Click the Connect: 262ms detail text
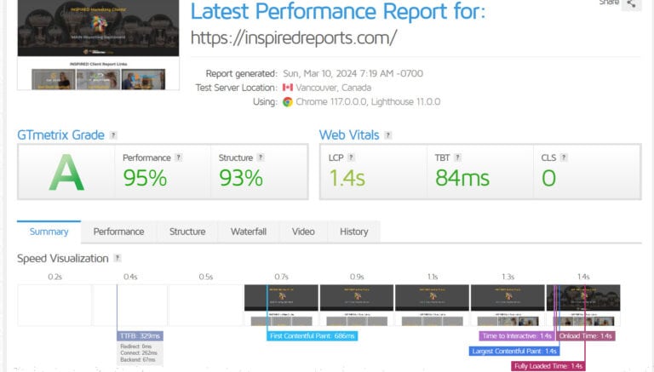Viewport: 654px width, 372px height. click(x=139, y=352)
